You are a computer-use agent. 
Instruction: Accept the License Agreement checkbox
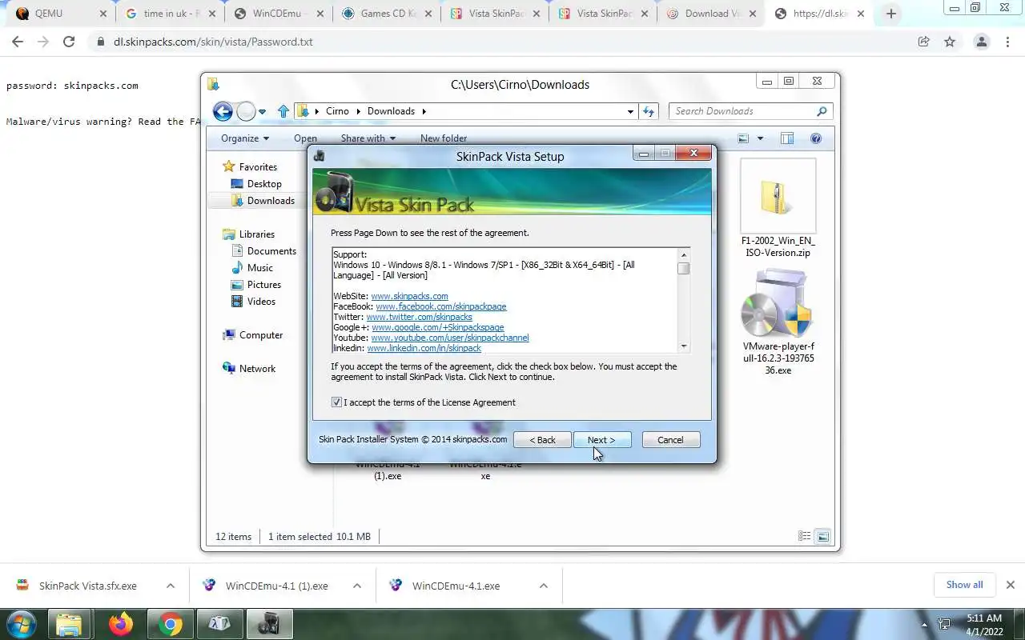[336, 402]
